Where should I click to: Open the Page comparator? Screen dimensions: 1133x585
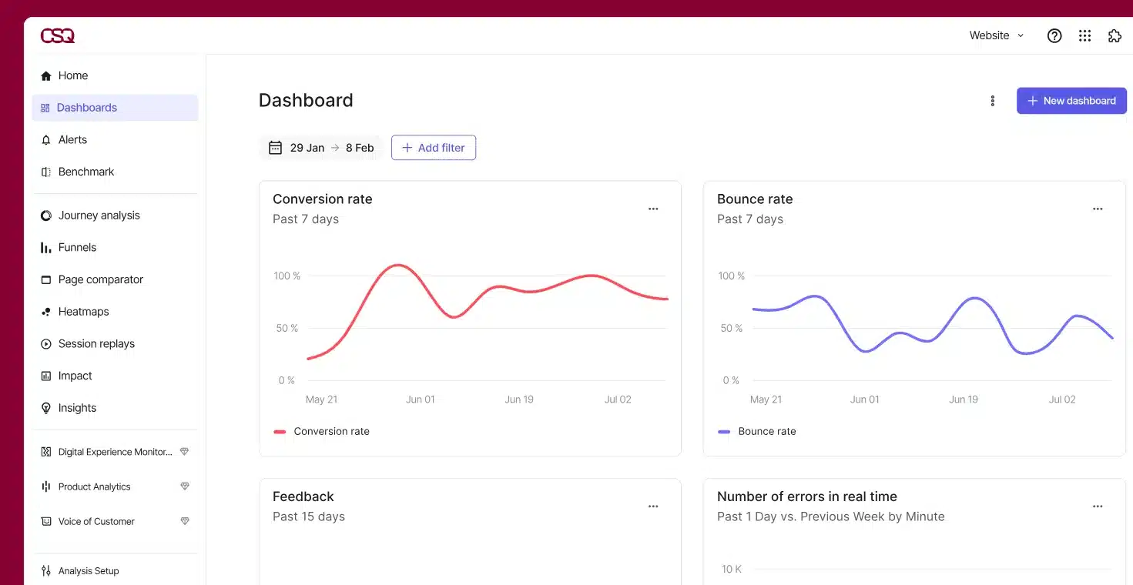(101, 279)
